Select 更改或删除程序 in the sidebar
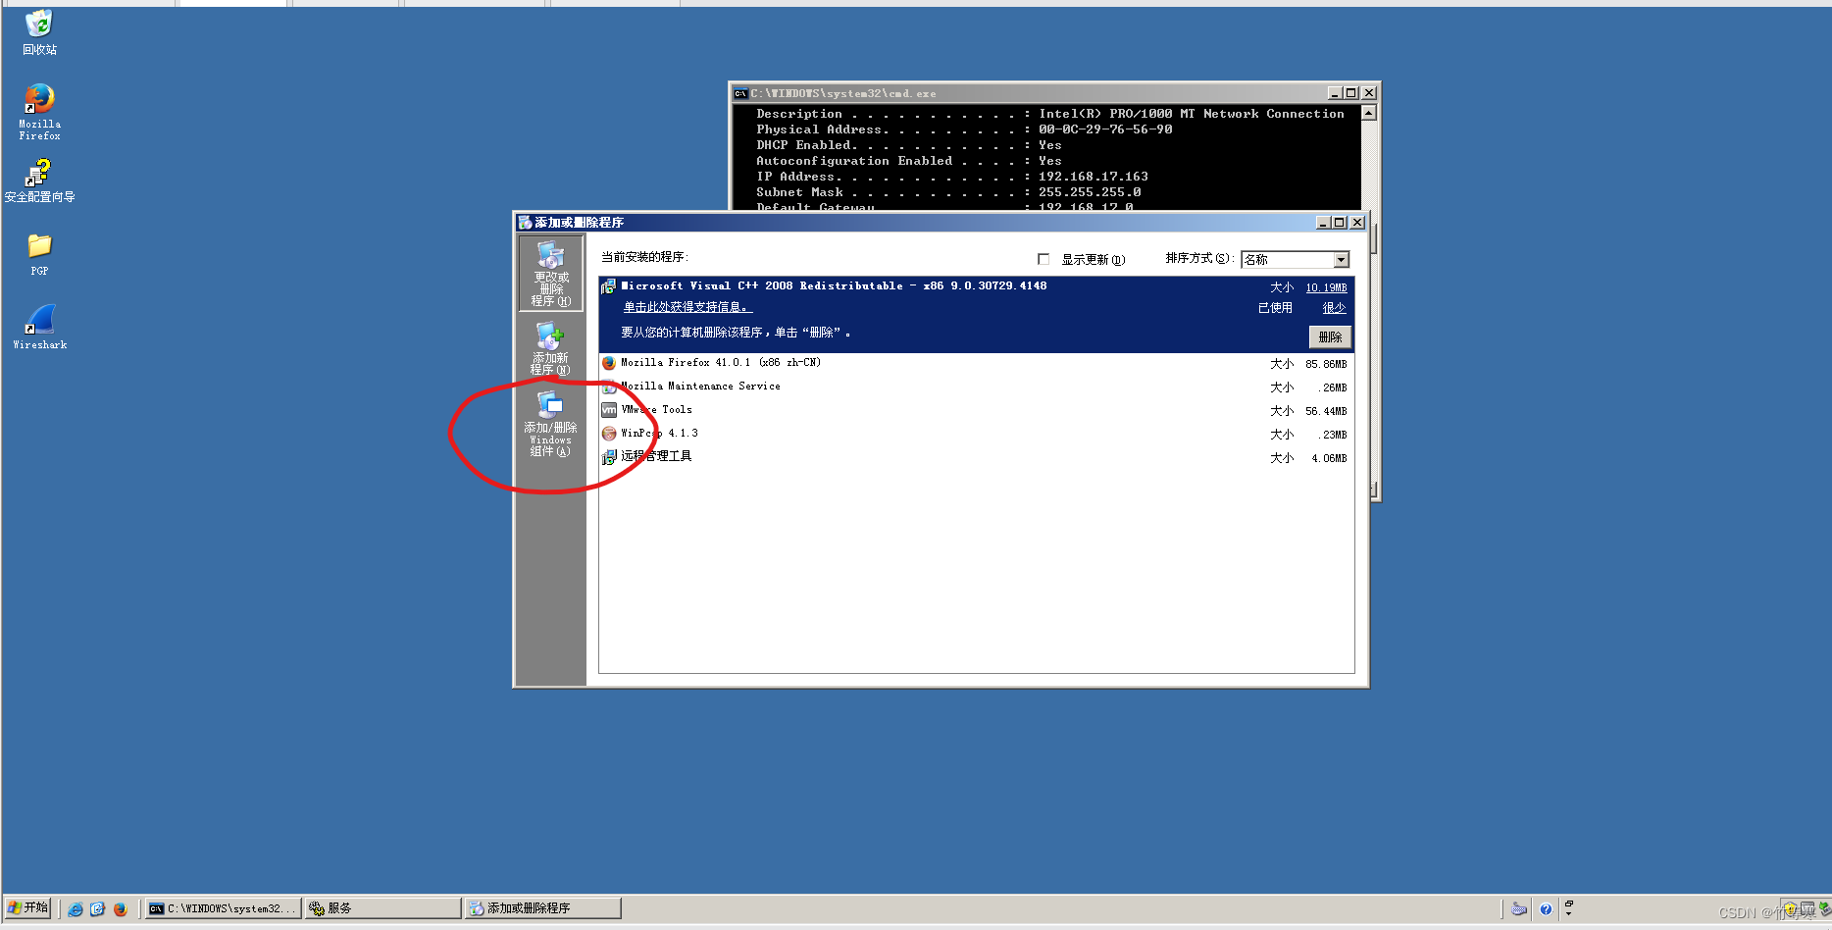The image size is (1832, 930). [x=550, y=274]
